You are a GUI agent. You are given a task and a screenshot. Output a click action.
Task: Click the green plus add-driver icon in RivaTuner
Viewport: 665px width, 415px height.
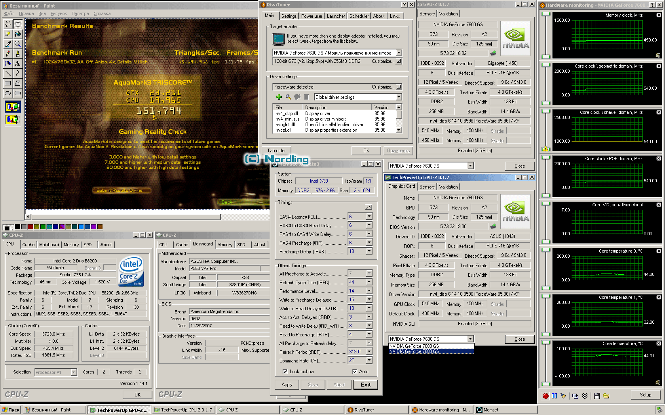click(x=279, y=97)
